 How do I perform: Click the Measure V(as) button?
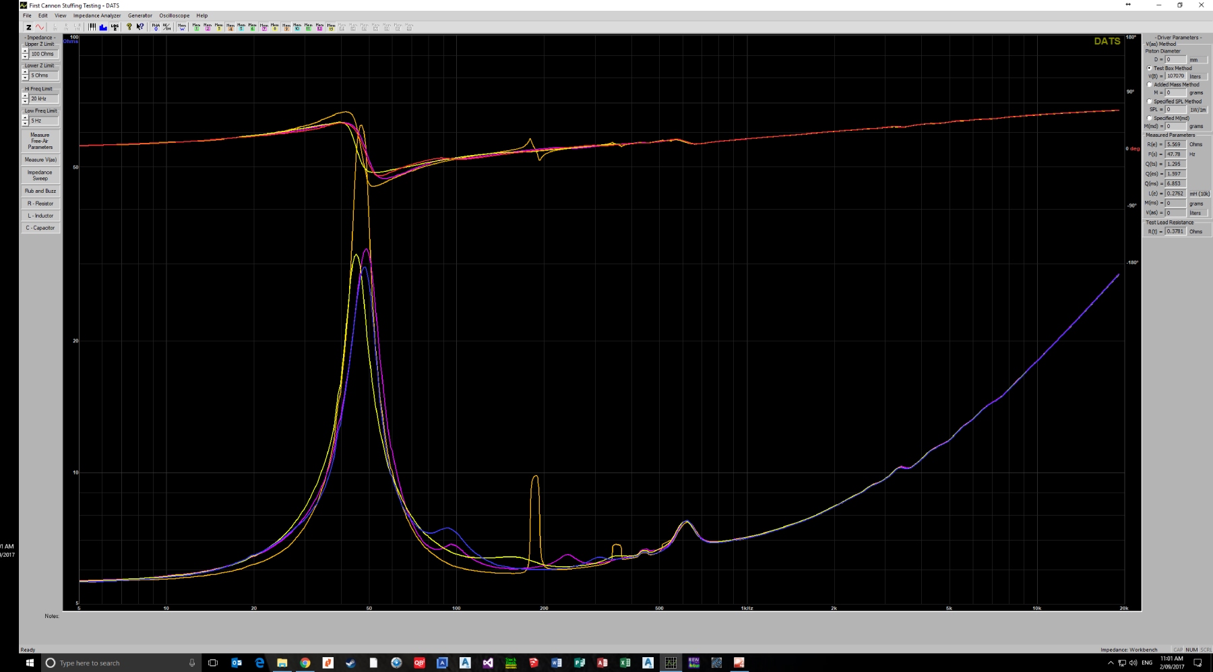(40, 160)
